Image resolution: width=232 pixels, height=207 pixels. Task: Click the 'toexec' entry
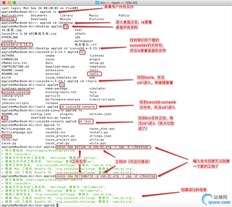[x=66, y=118]
